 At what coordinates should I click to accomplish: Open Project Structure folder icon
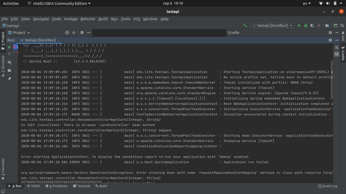[x=327, y=26]
